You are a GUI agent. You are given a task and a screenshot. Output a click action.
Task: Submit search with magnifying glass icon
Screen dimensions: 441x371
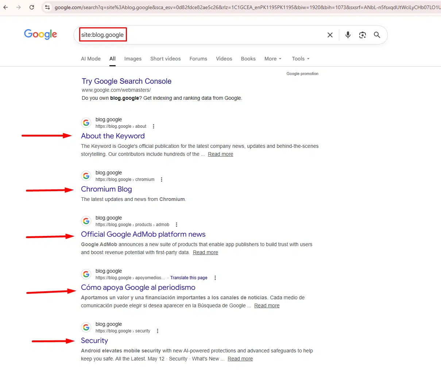click(377, 35)
